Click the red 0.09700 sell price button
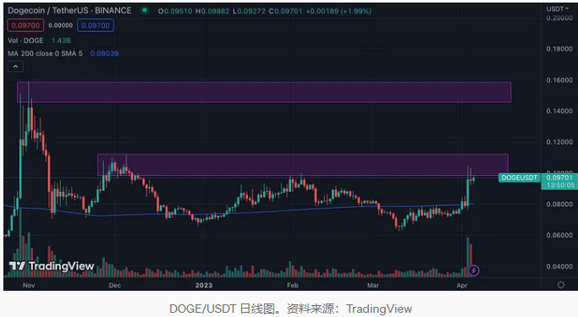 click(25, 25)
